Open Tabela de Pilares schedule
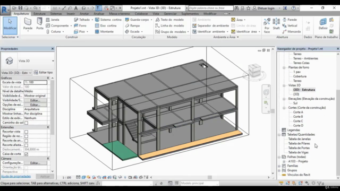The height and width of the screenshot is (191, 340). (x=299, y=143)
